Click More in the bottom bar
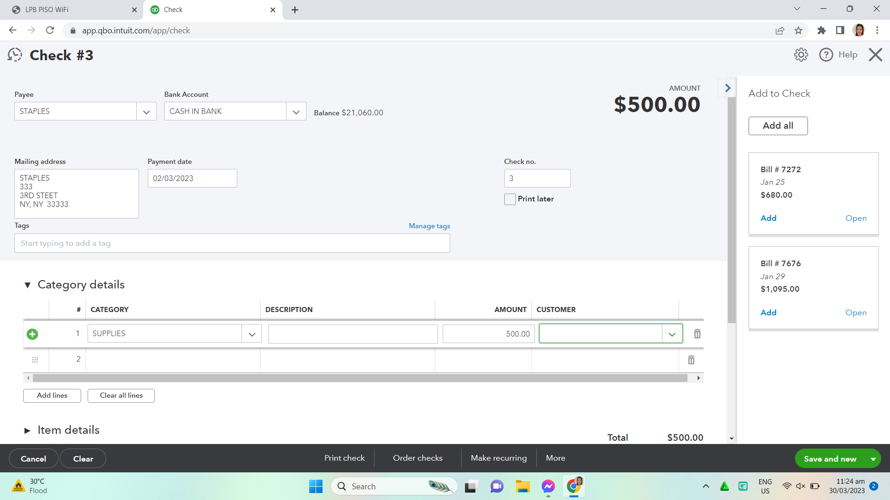 [x=555, y=458]
